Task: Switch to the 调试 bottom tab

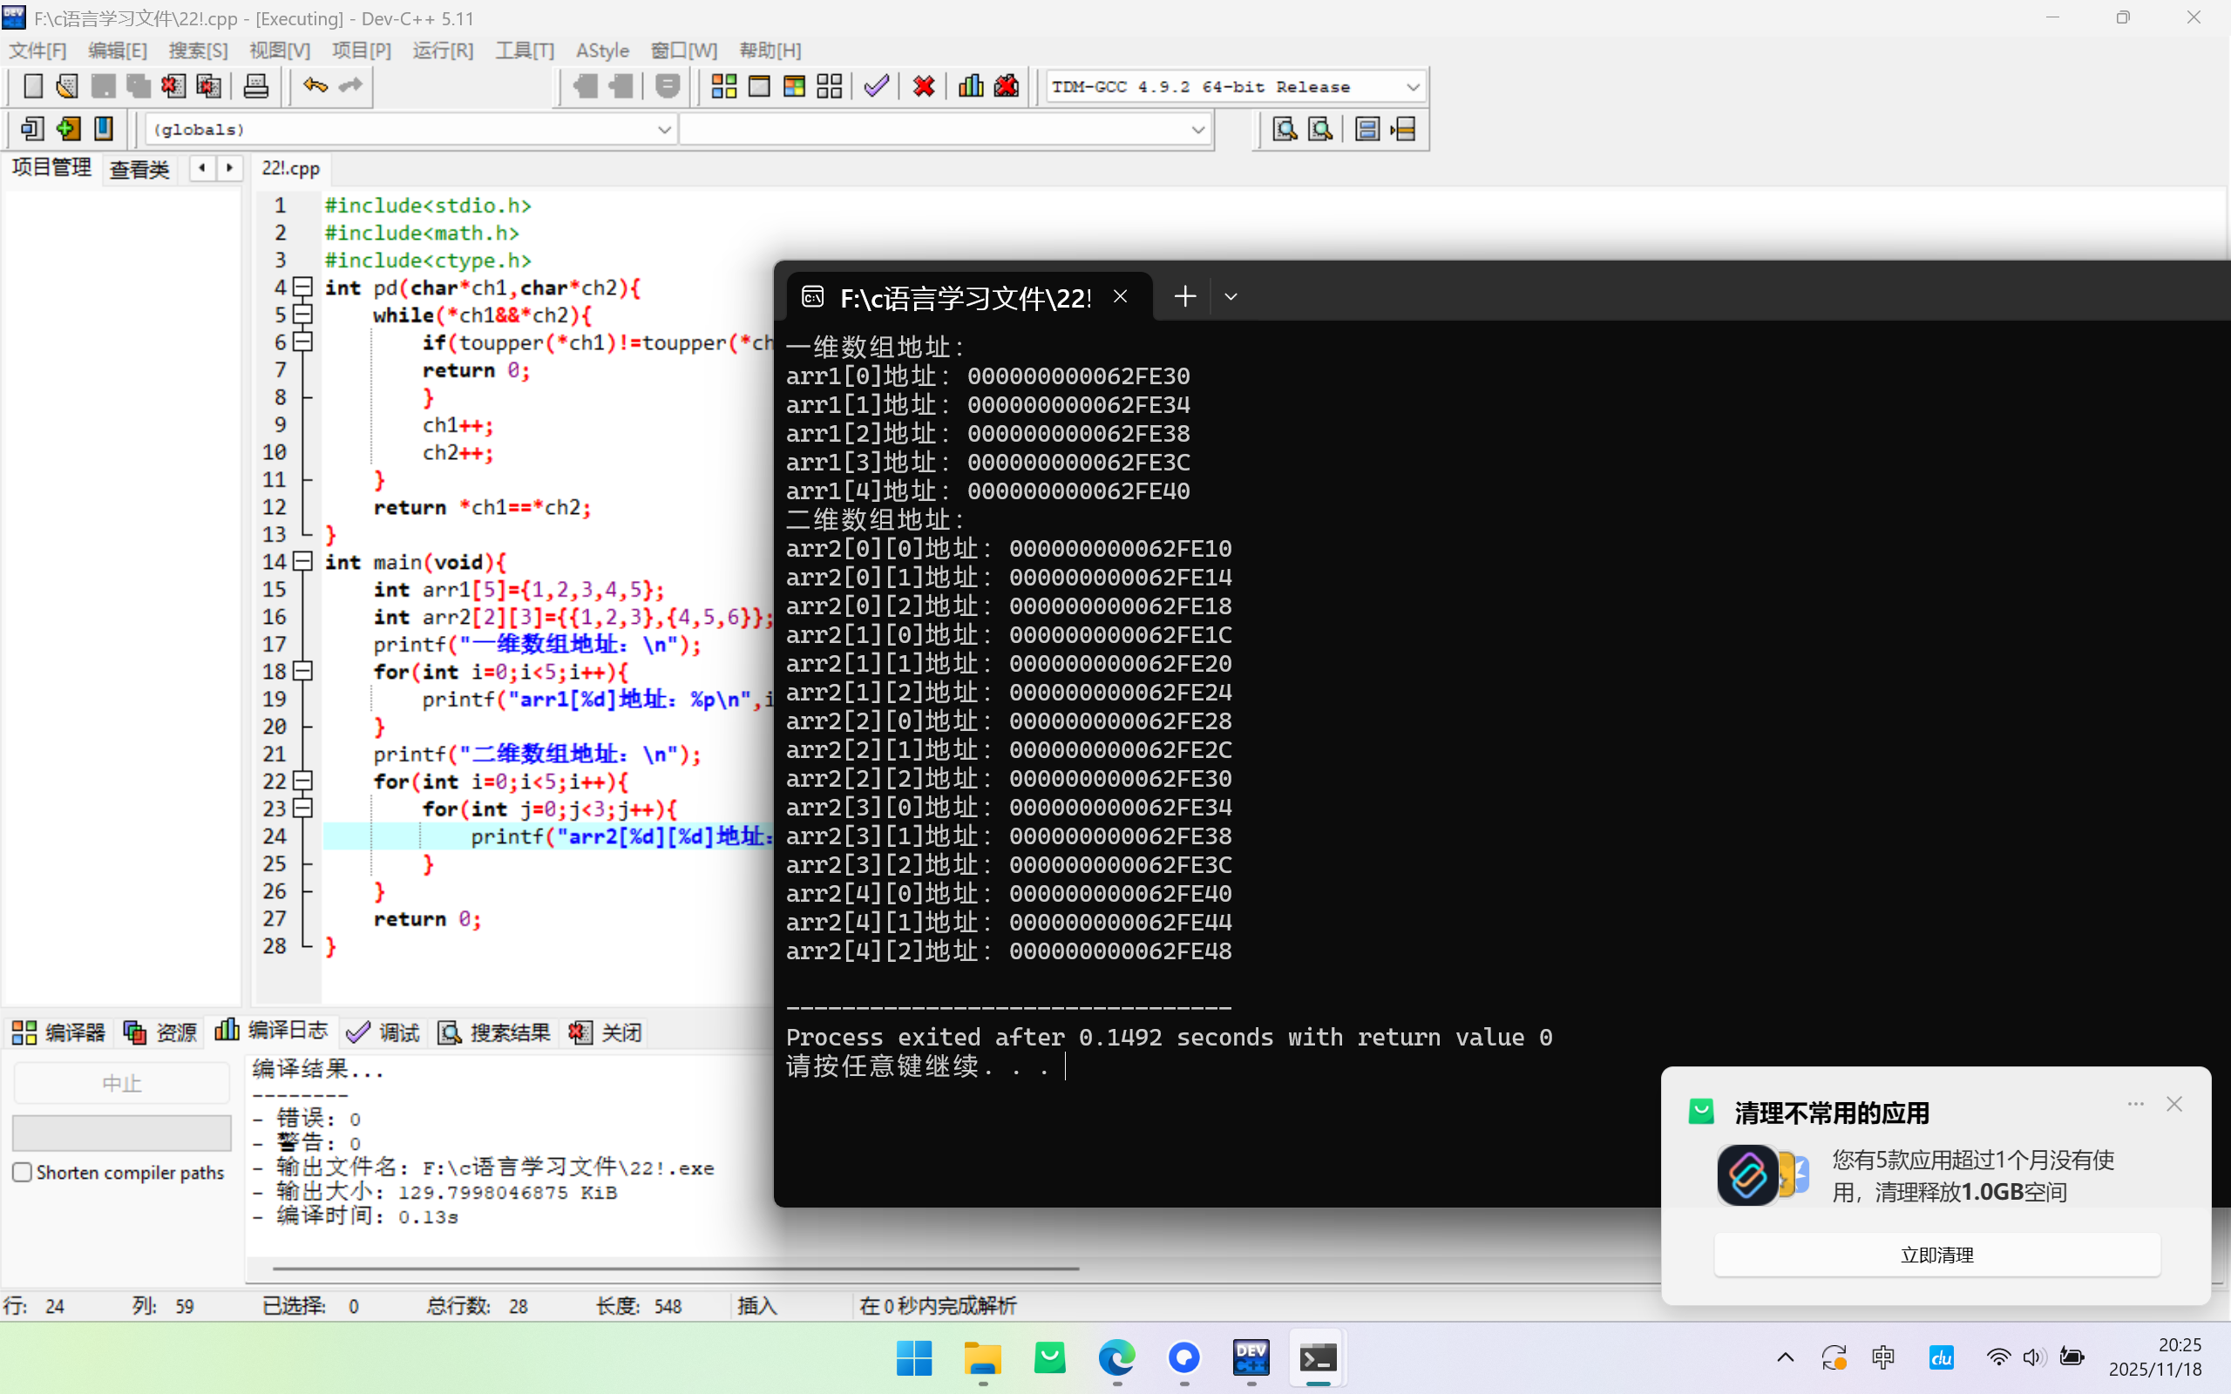Action: click(383, 1032)
